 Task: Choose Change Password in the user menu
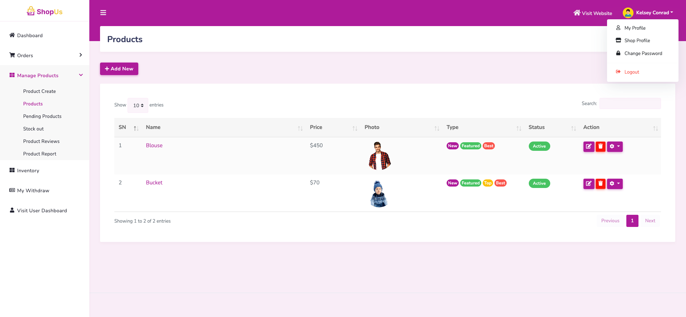click(643, 53)
